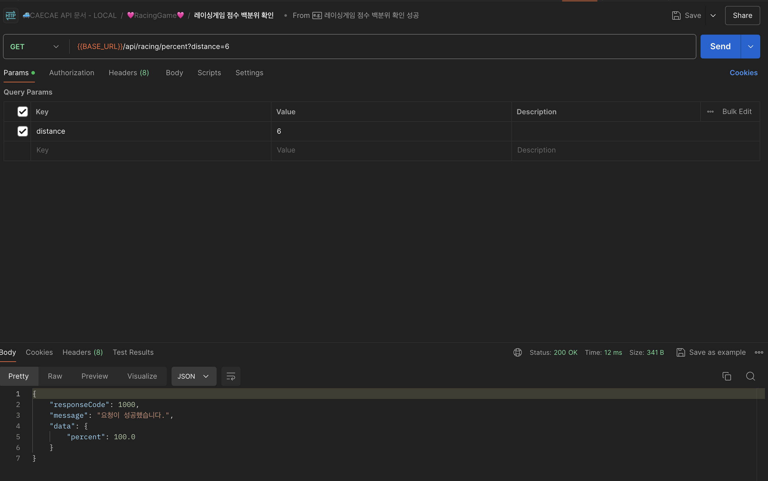Select the Pretty view

tap(18, 376)
